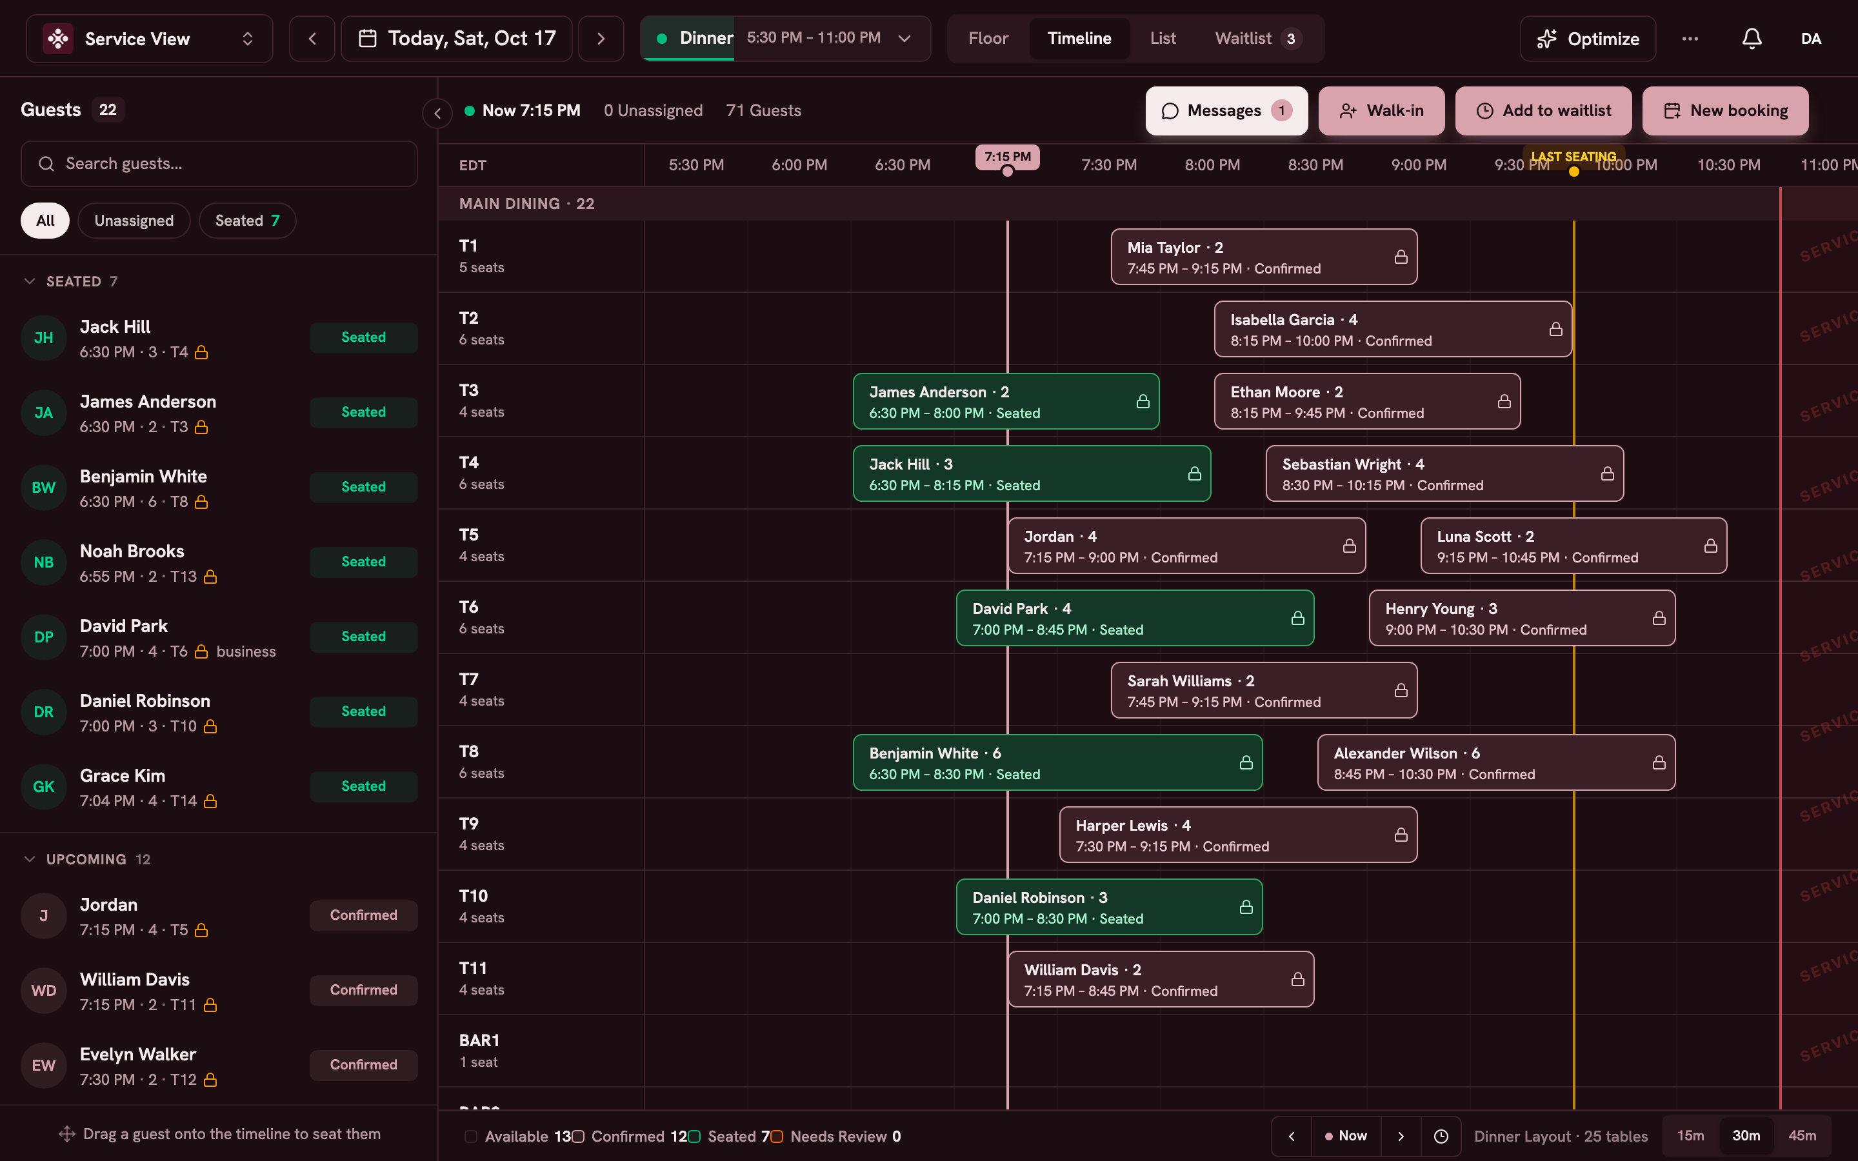Screen dimensions: 1858x1161
Task: Click lock icon on Harper Lewis booking
Action: pos(1401,835)
